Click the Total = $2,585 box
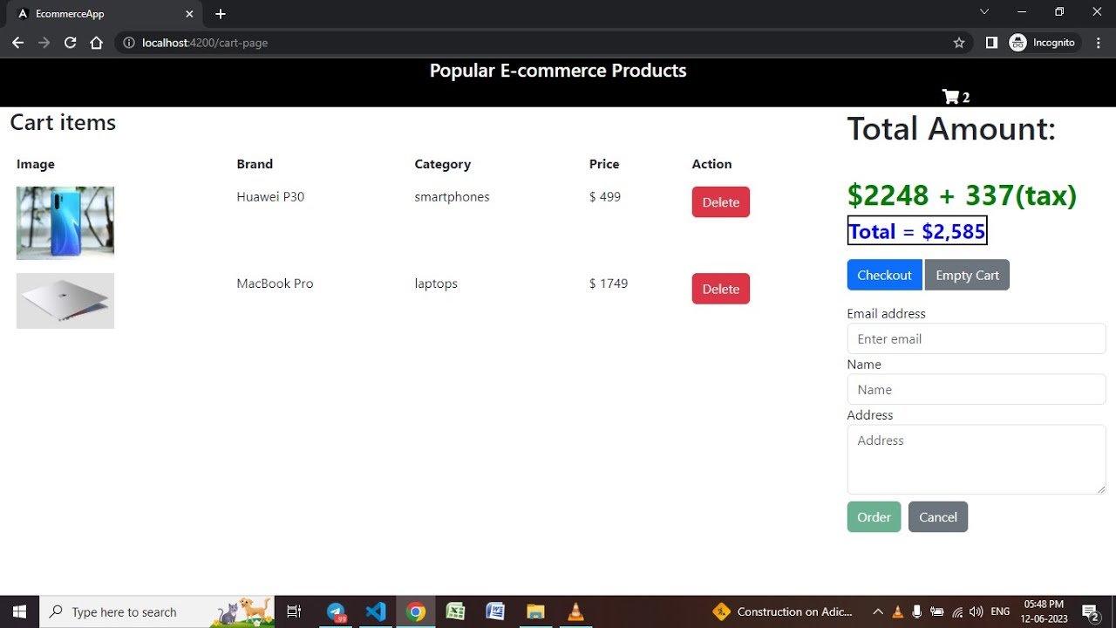The height and width of the screenshot is (628, 1116). click(x=917, y=231)
